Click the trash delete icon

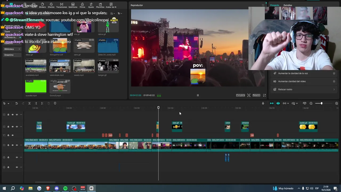(48, 103)
